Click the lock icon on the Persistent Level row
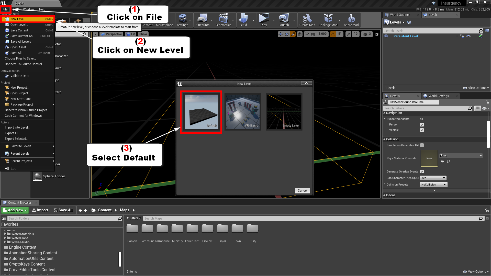 click(x=462, y=36)
